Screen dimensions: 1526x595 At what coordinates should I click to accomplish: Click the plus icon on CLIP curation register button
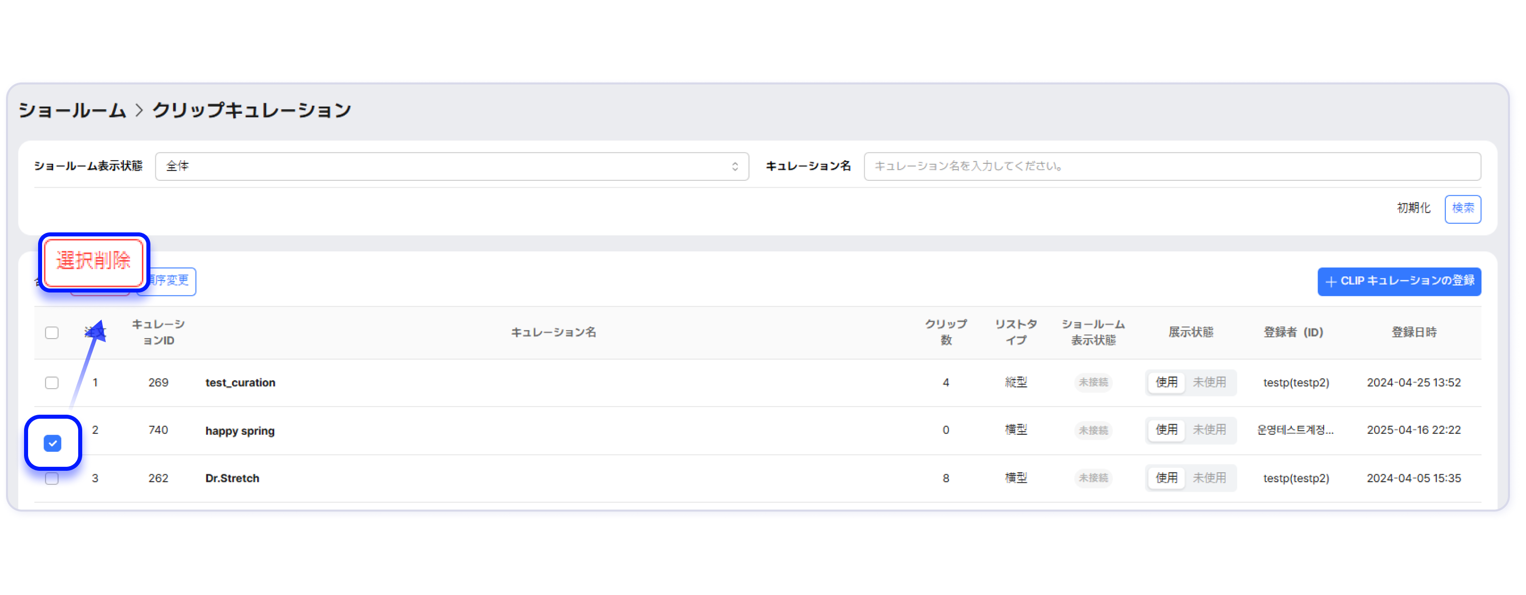[x=1330, y=282]
